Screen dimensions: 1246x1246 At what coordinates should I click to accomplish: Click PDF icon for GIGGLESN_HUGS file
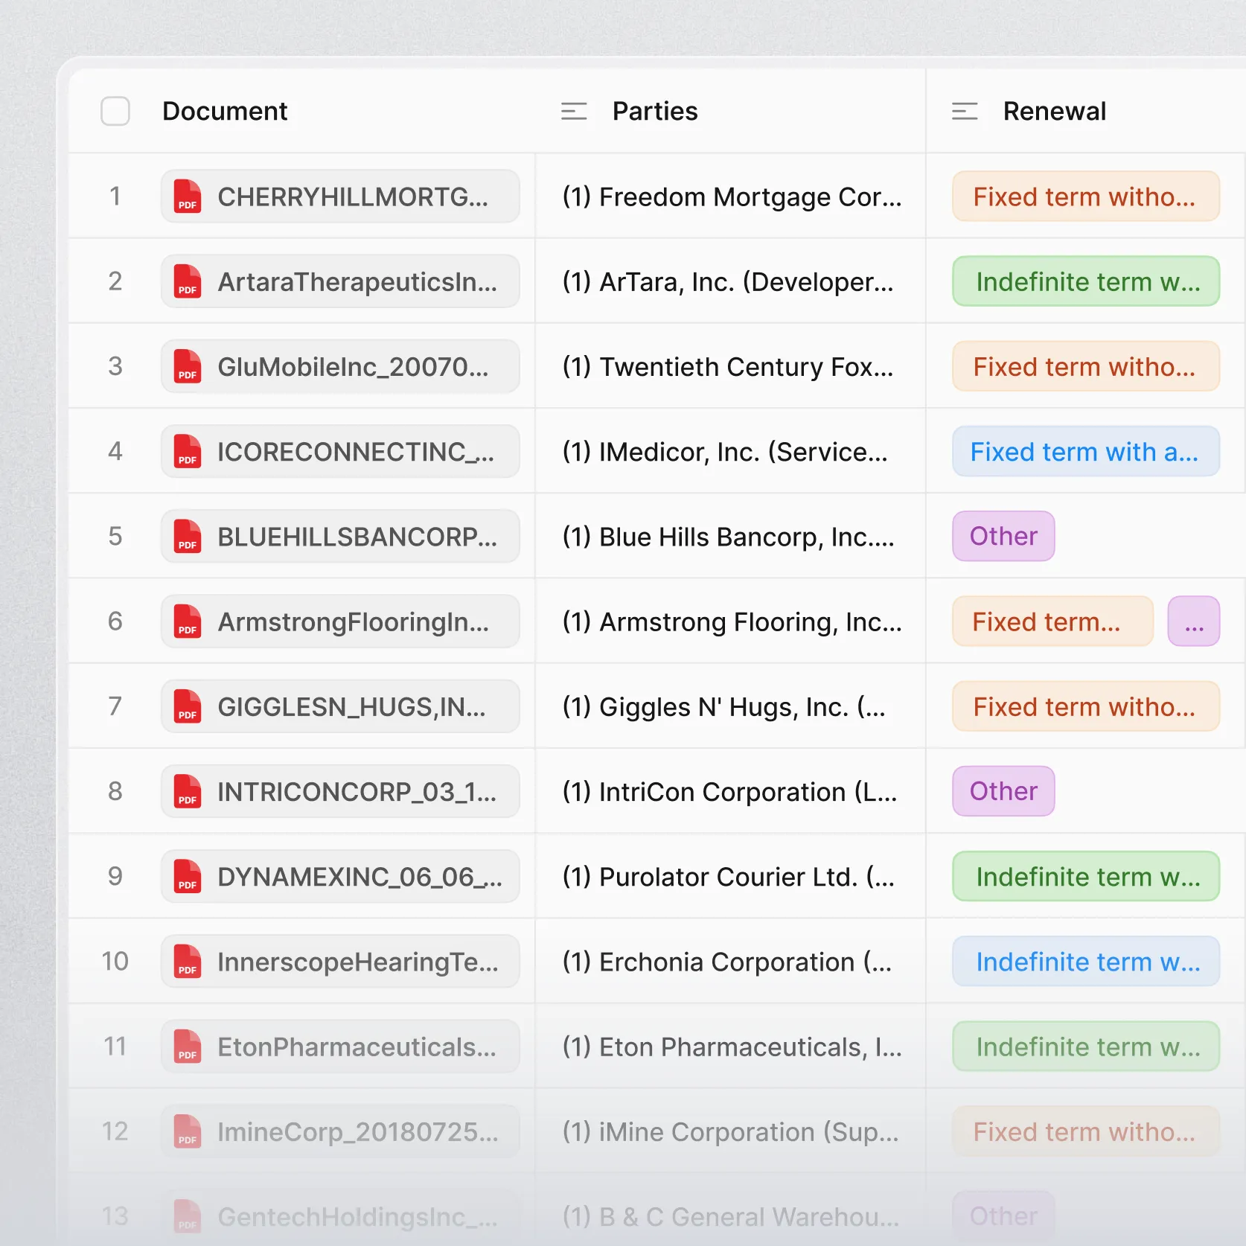[188, 706]
